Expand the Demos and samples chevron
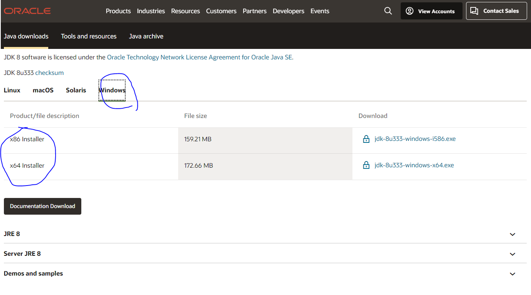Image resolution: width=531 pixels, height=295 pixels. (512, 274)
